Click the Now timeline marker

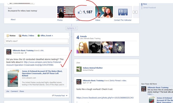145,4
